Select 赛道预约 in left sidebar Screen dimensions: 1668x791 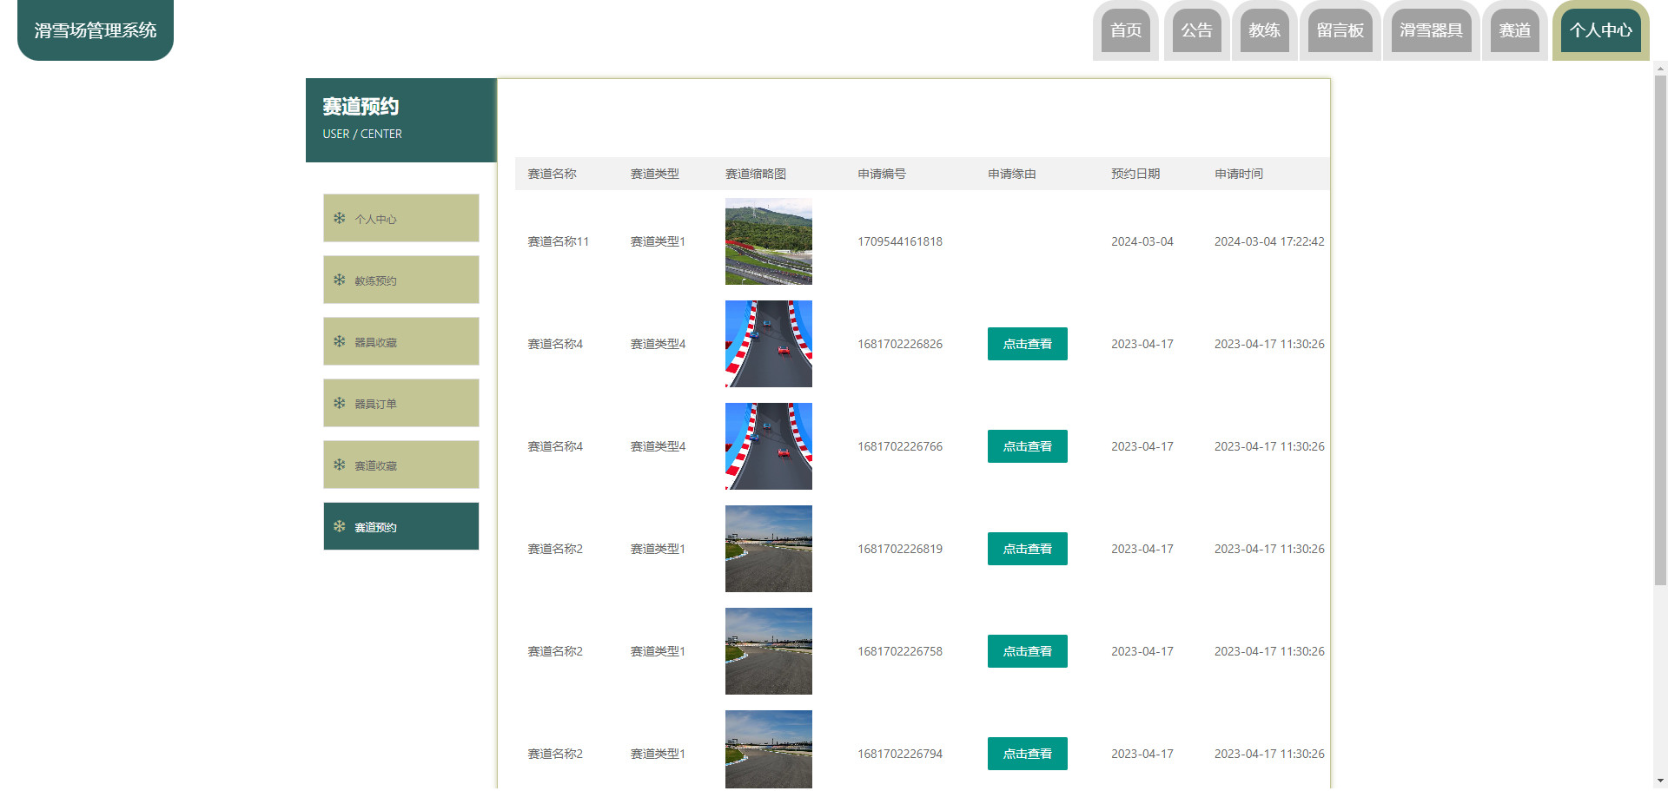pos(401,526)
